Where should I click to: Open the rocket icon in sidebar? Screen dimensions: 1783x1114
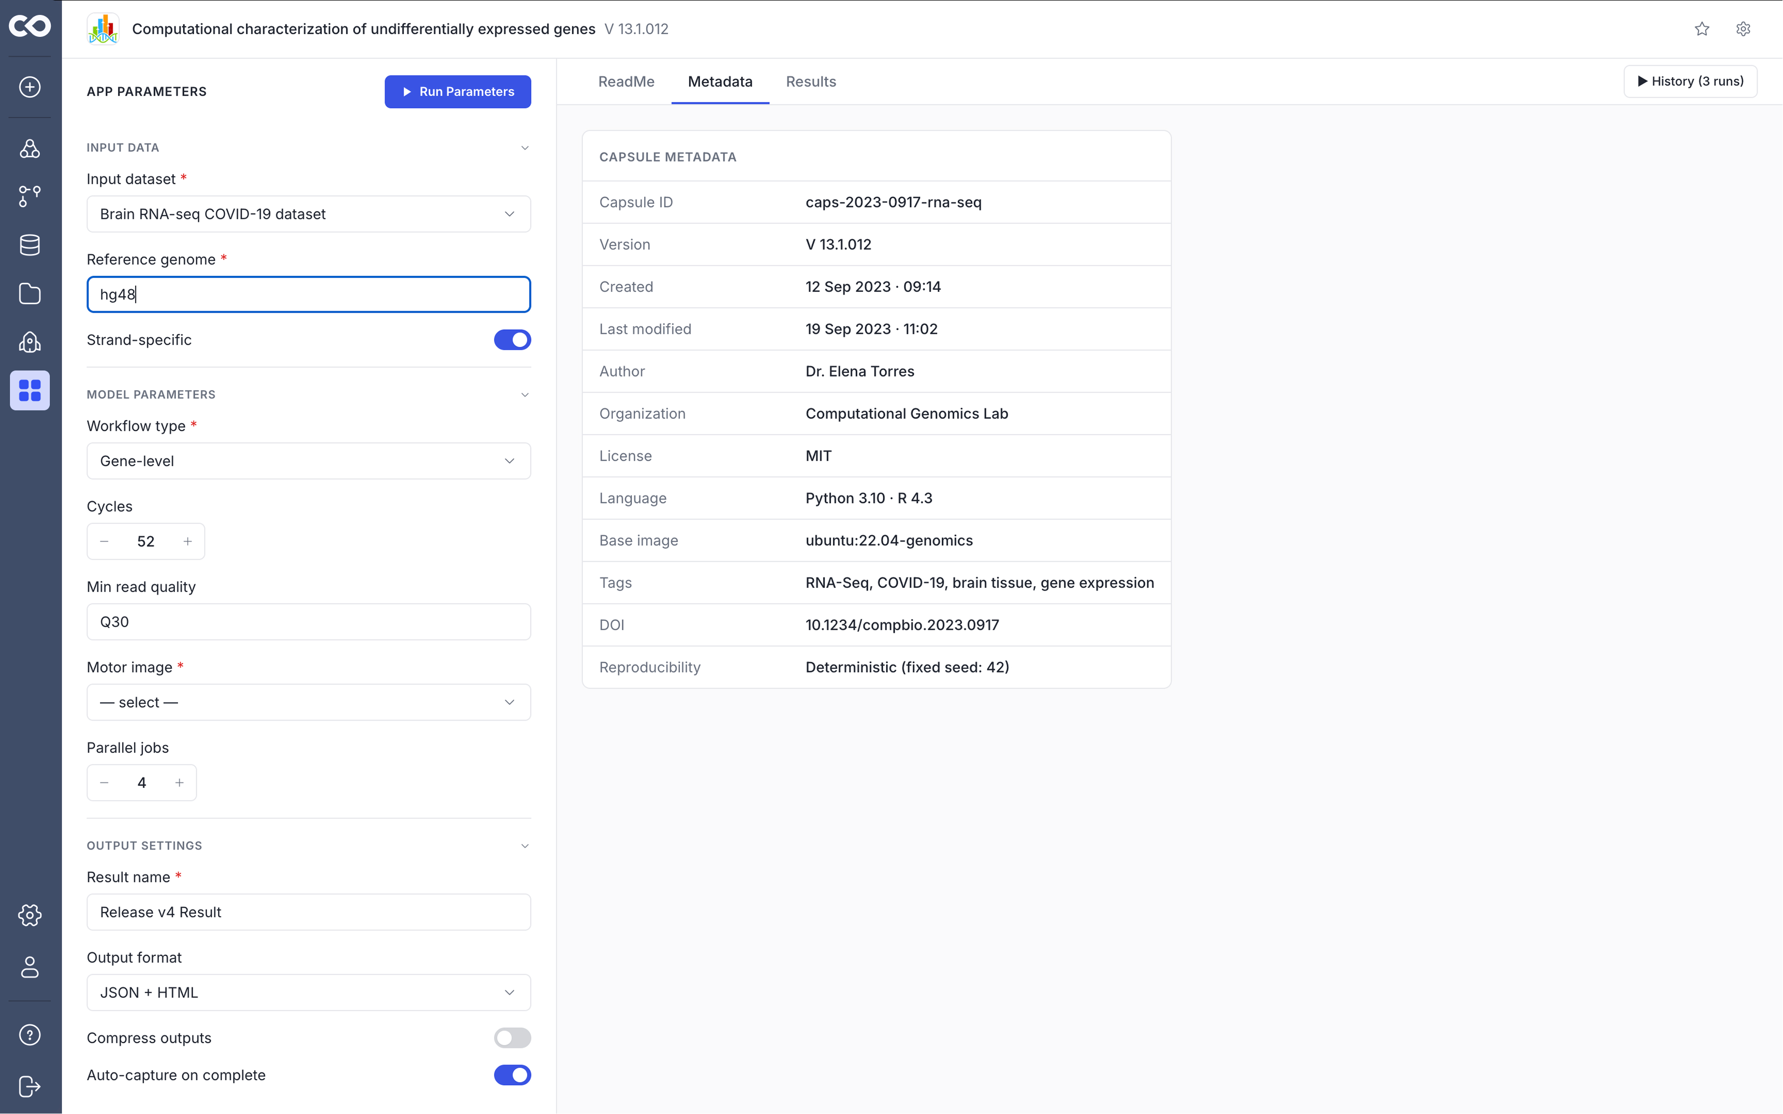click(29, 342)
